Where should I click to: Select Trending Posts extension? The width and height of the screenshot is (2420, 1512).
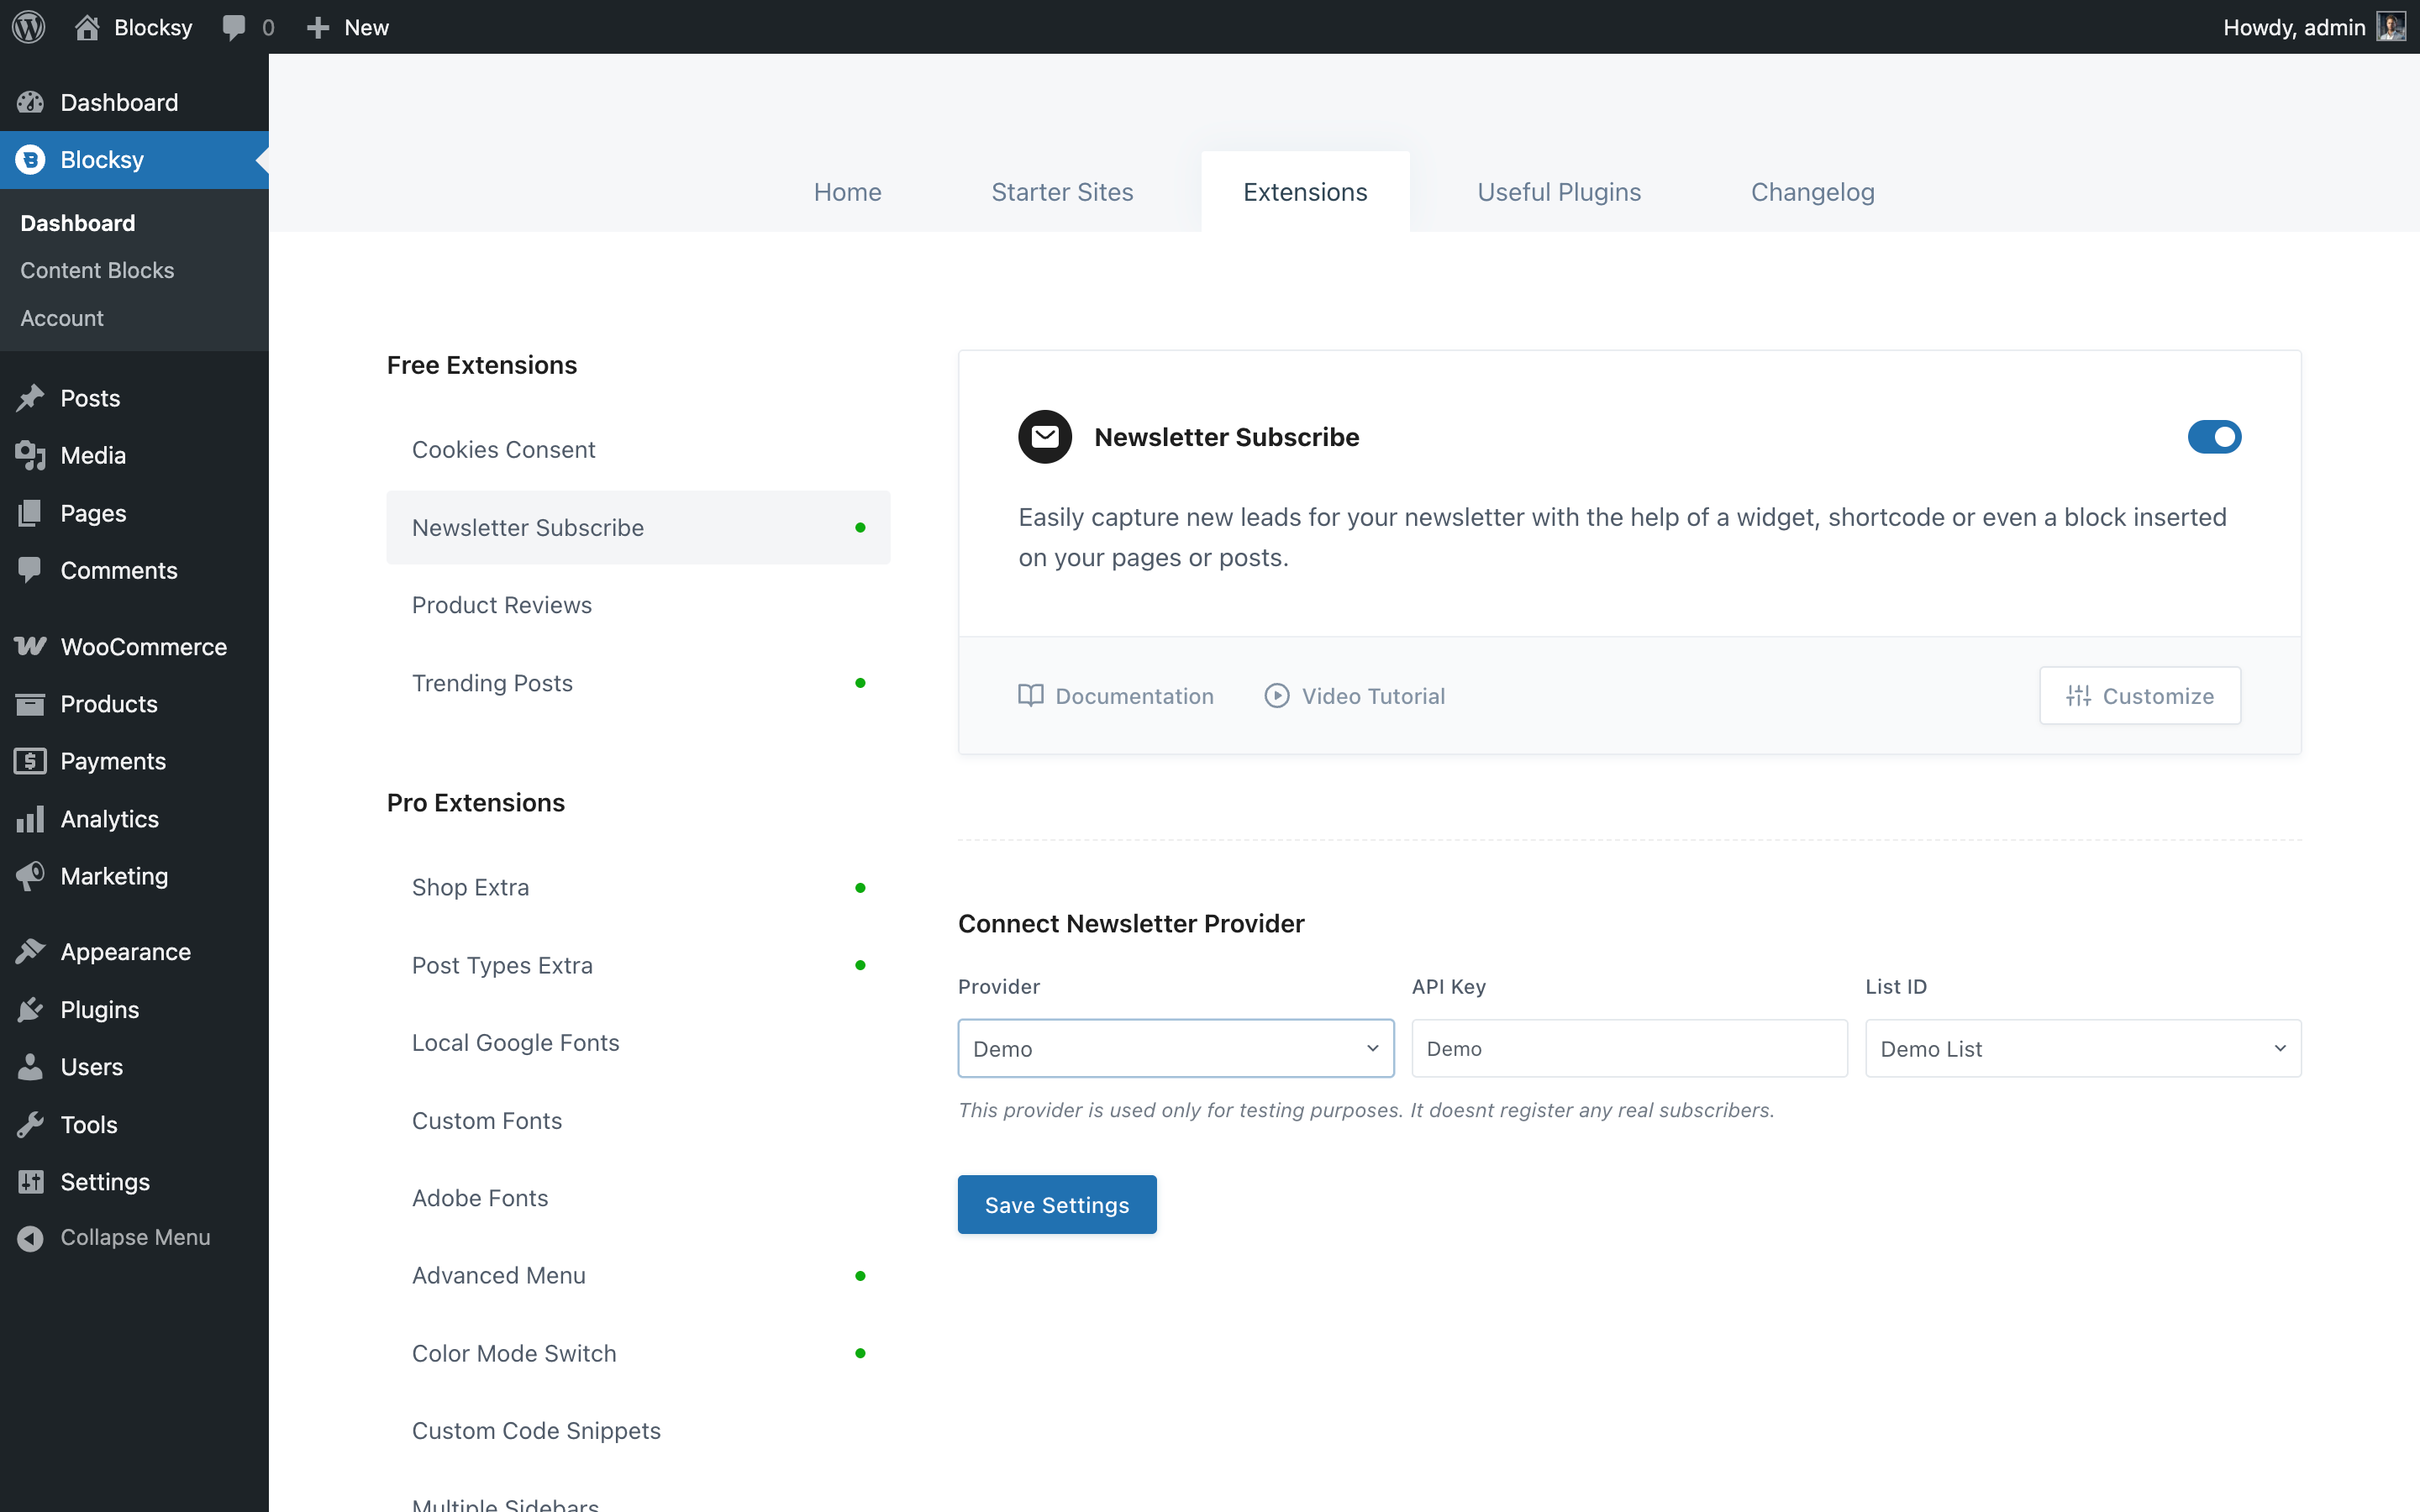pos(492,683)
